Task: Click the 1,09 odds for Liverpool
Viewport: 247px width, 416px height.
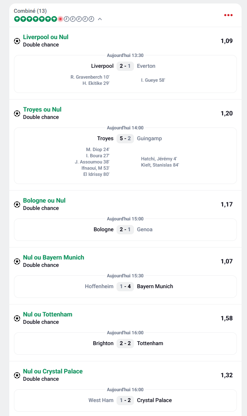Action: point(226,41)
